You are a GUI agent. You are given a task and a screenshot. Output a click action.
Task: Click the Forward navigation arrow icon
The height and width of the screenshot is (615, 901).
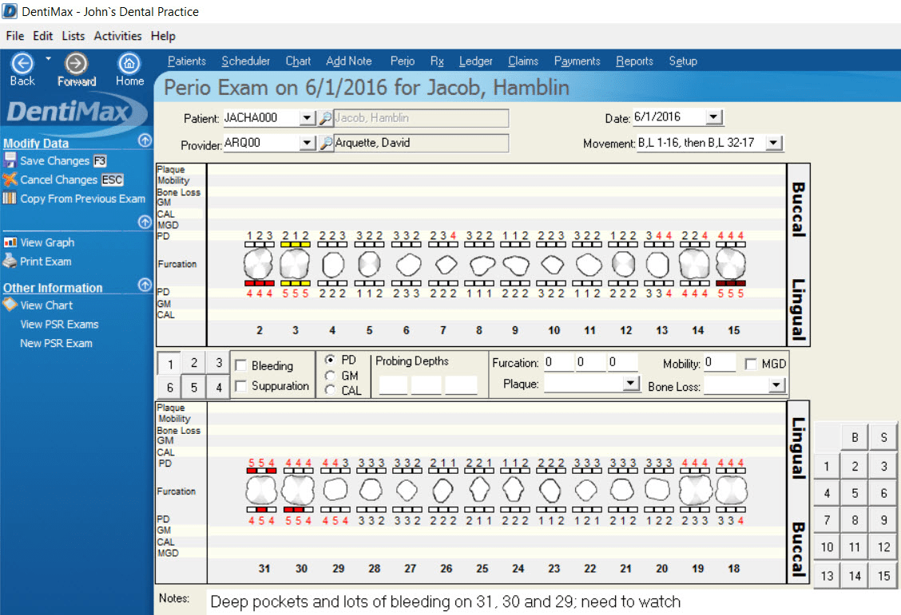pos(76,63)
